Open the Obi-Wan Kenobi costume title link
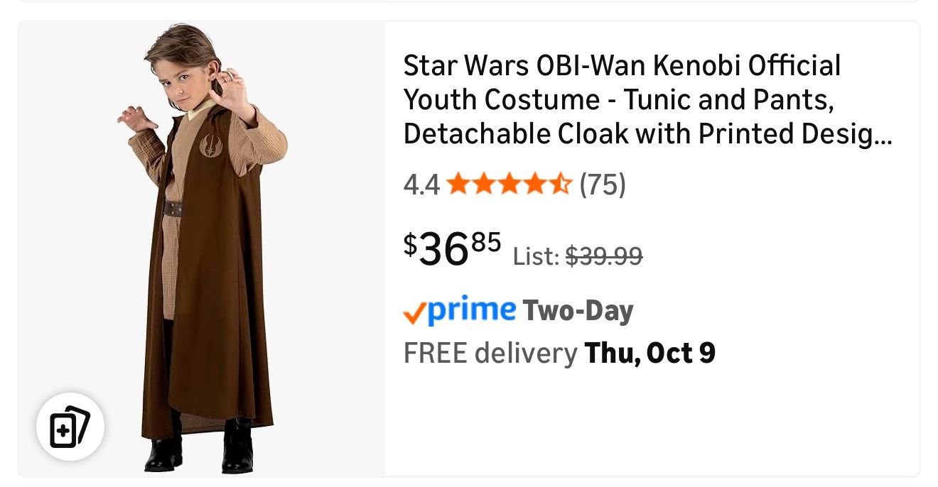The image size is (938, 487). tap(622, 99)
